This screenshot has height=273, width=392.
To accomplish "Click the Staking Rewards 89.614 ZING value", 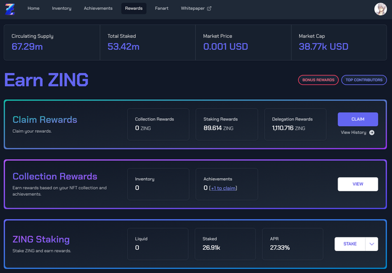I will coord(218,128).
